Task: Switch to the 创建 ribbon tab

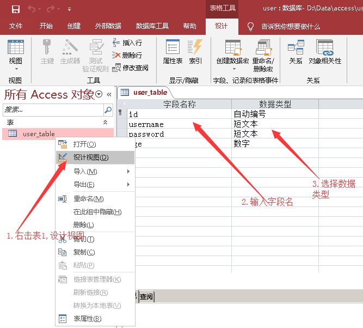Action: [x=74, y=26]
